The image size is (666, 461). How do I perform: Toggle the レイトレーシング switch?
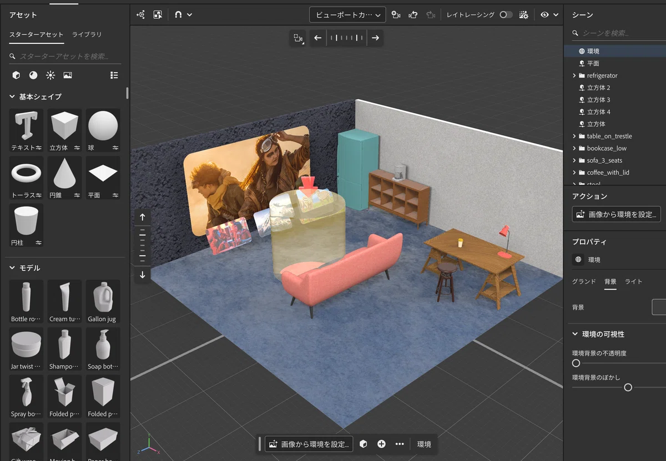506,14
